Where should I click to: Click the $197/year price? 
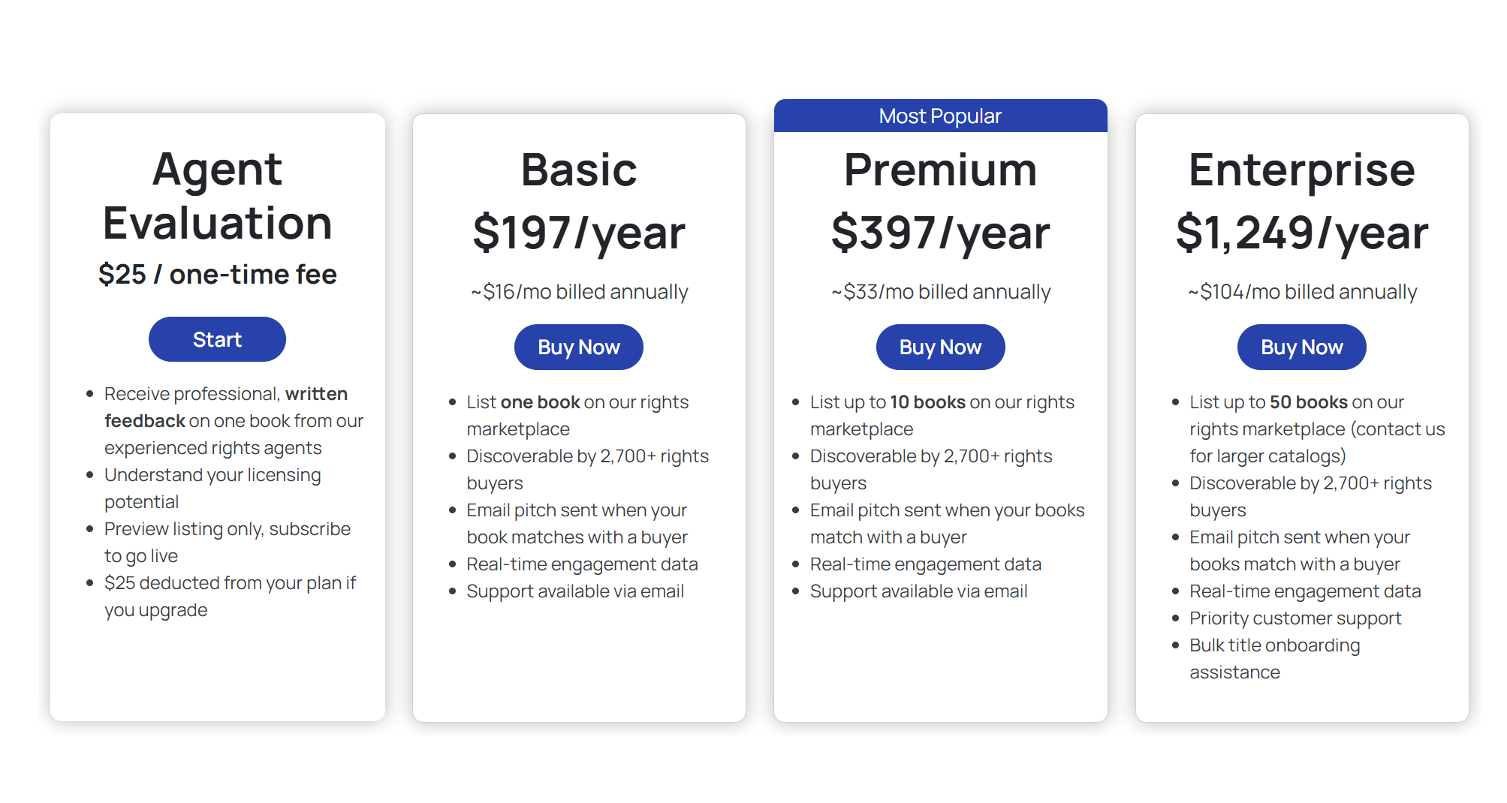[579, 233]
